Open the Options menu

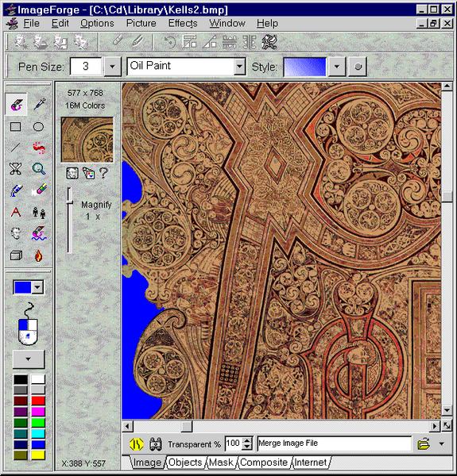[x=97, y=23]
